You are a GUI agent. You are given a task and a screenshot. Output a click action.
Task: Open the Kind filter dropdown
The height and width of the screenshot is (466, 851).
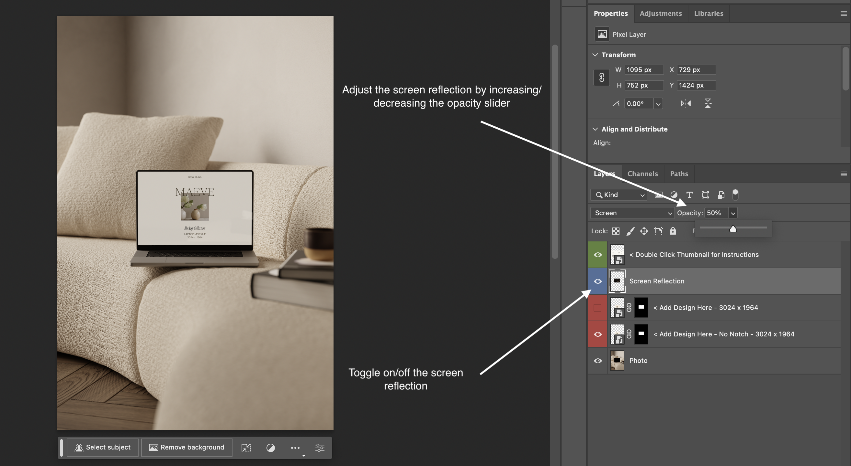pyautogui.click(x=618, y=195)
